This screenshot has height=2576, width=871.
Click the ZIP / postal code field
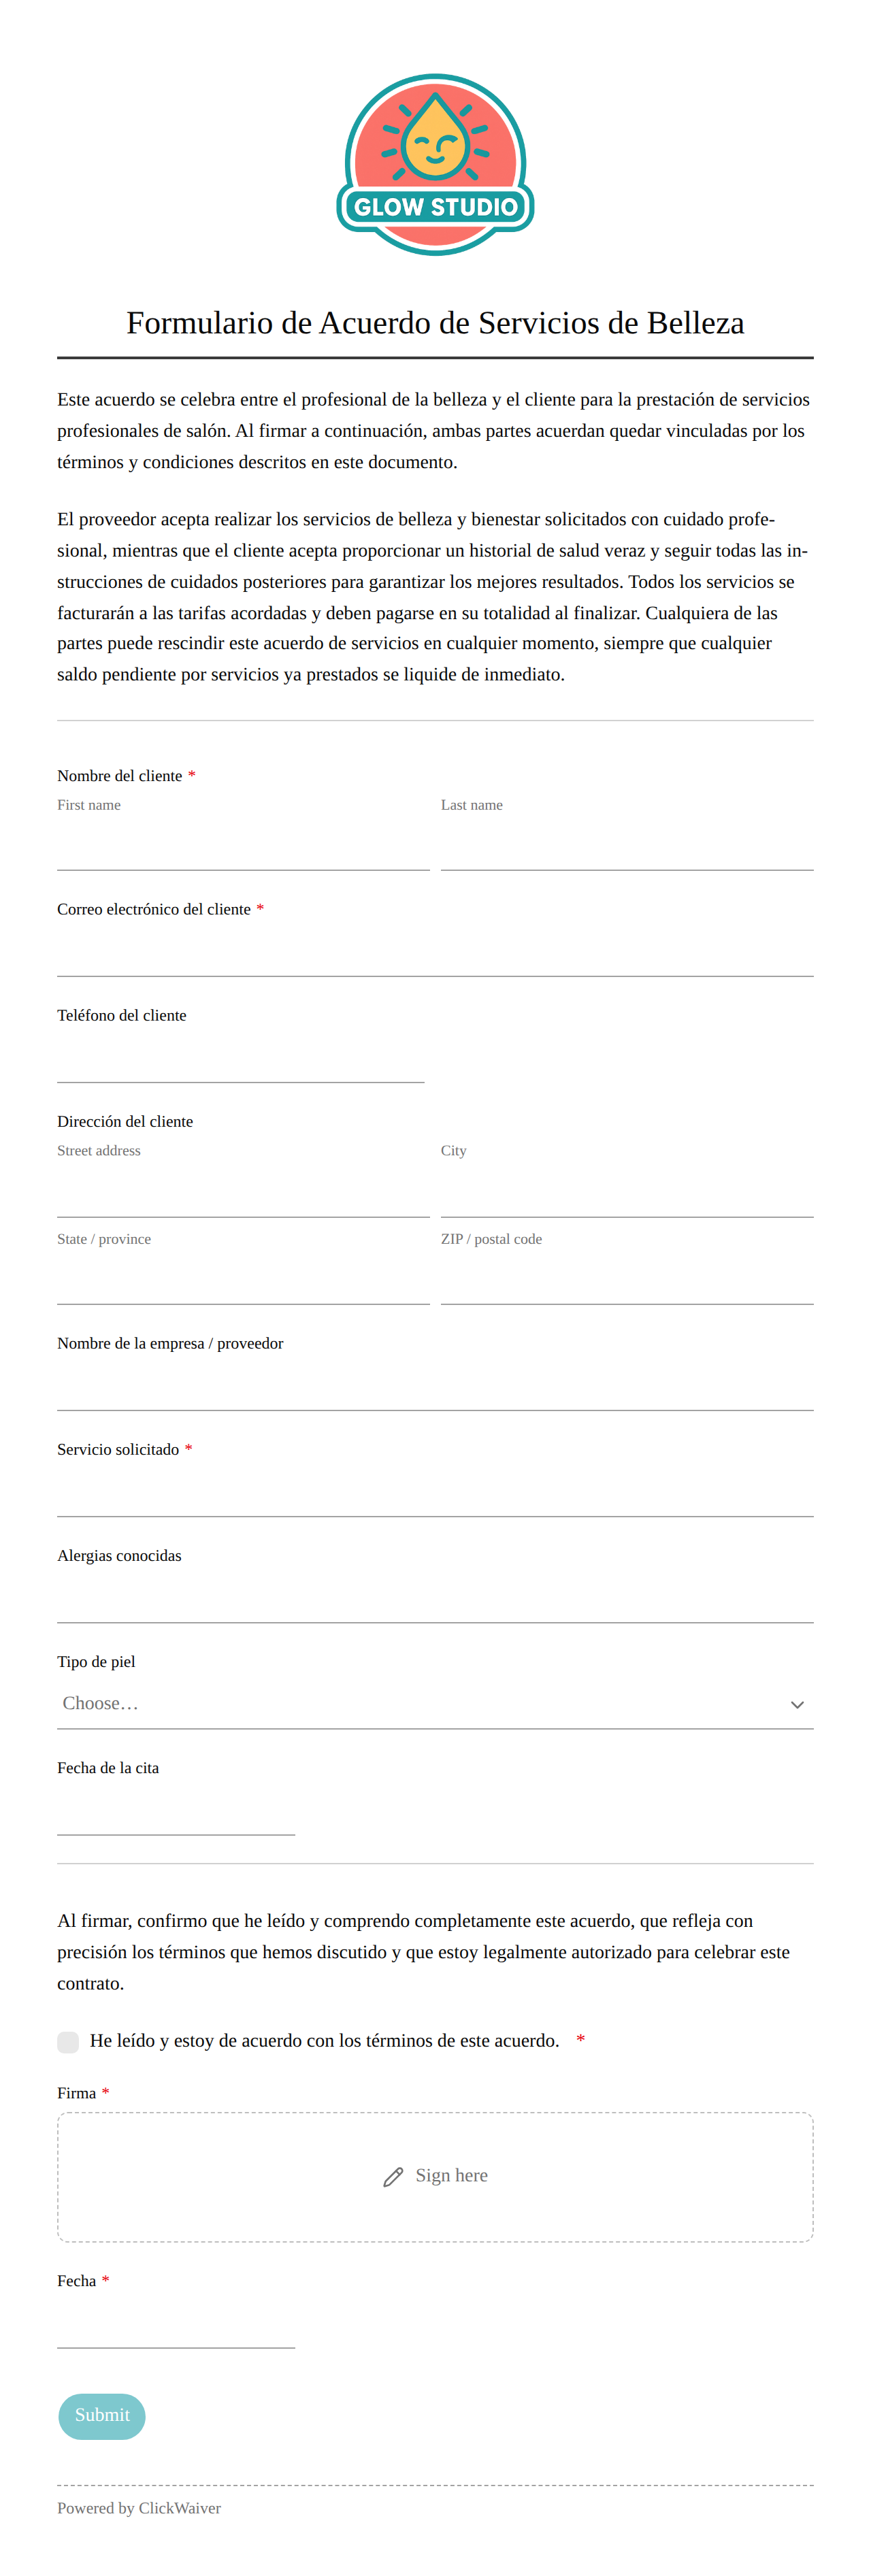coord(627,1280)
